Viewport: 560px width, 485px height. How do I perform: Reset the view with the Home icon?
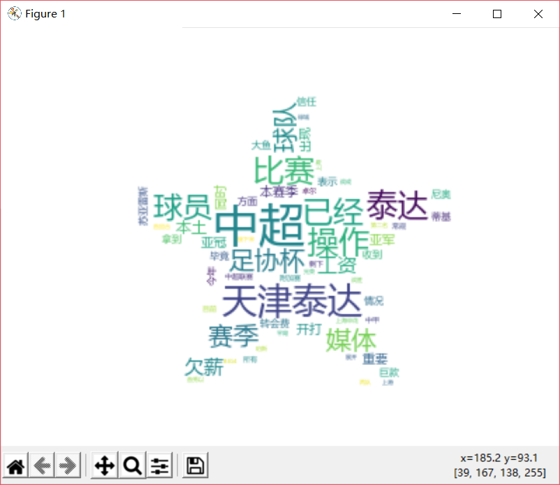[16, 465]
